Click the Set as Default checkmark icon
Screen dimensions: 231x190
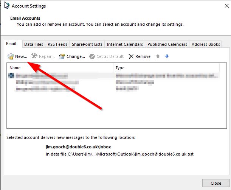pyautogui.click(x=92, y=56)
